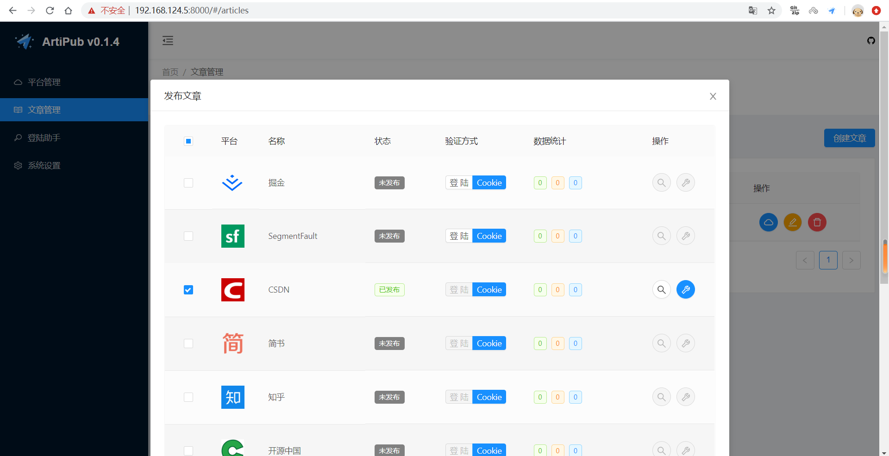Click the ArtiPub rocket logo
The height and width of the screenshot is (456, 889).
click(x=25, y=42)
